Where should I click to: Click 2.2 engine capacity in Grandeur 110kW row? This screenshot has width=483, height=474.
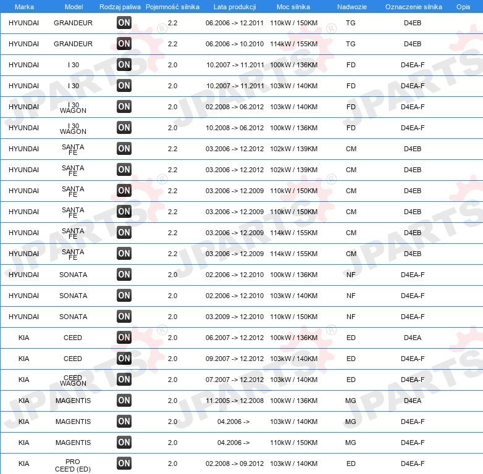[172, 23]
